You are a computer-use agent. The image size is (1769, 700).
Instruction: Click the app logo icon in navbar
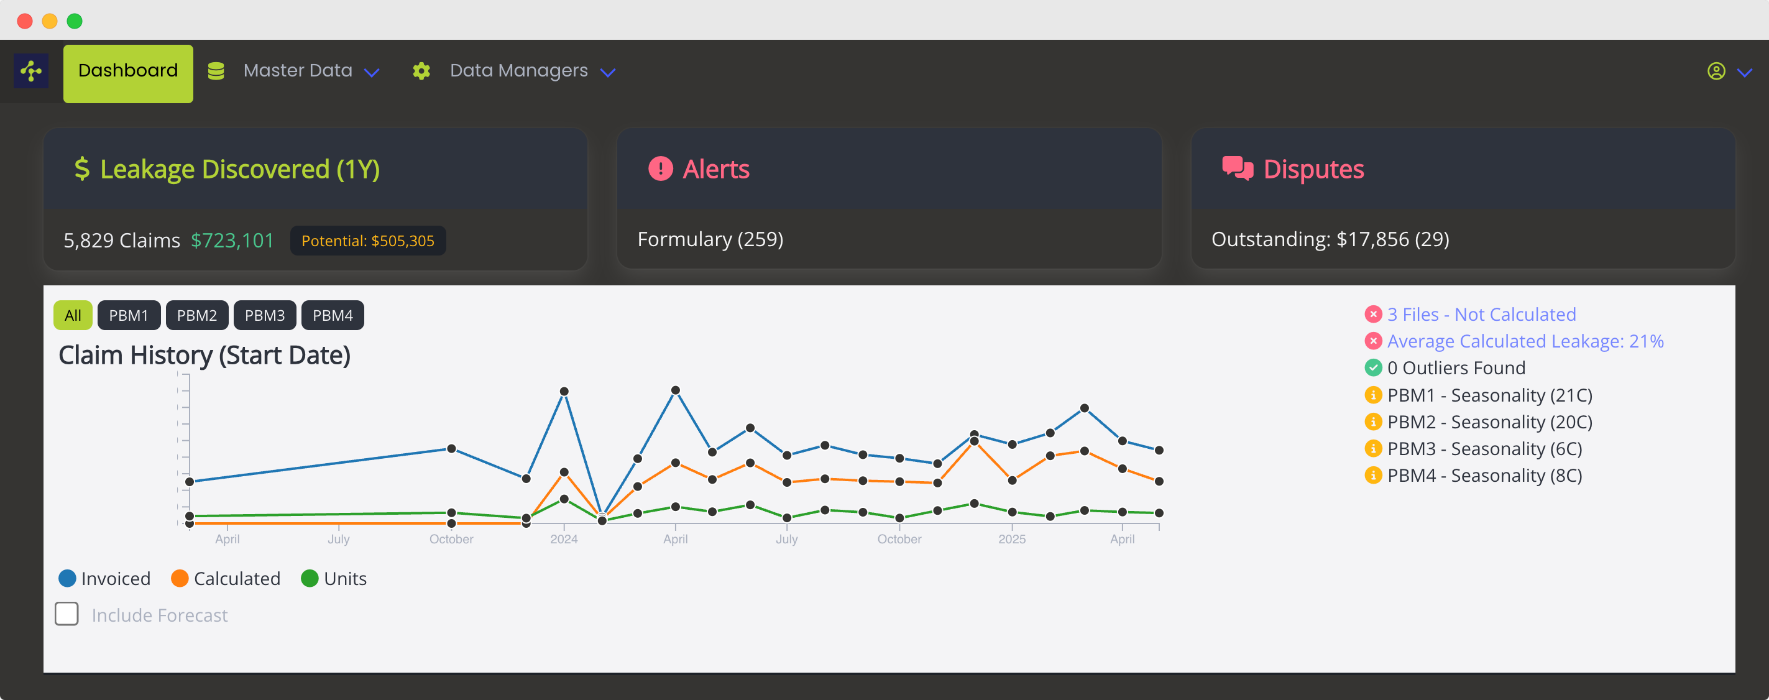click(31, 71)
